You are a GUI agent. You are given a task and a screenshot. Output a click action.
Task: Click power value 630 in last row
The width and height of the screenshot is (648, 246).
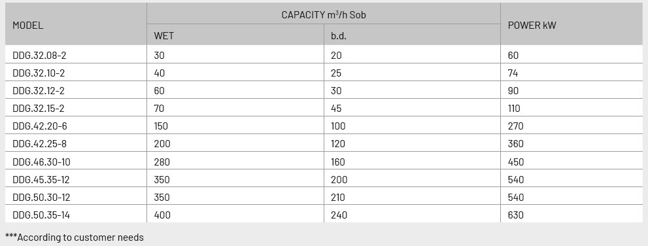[516, 215]
